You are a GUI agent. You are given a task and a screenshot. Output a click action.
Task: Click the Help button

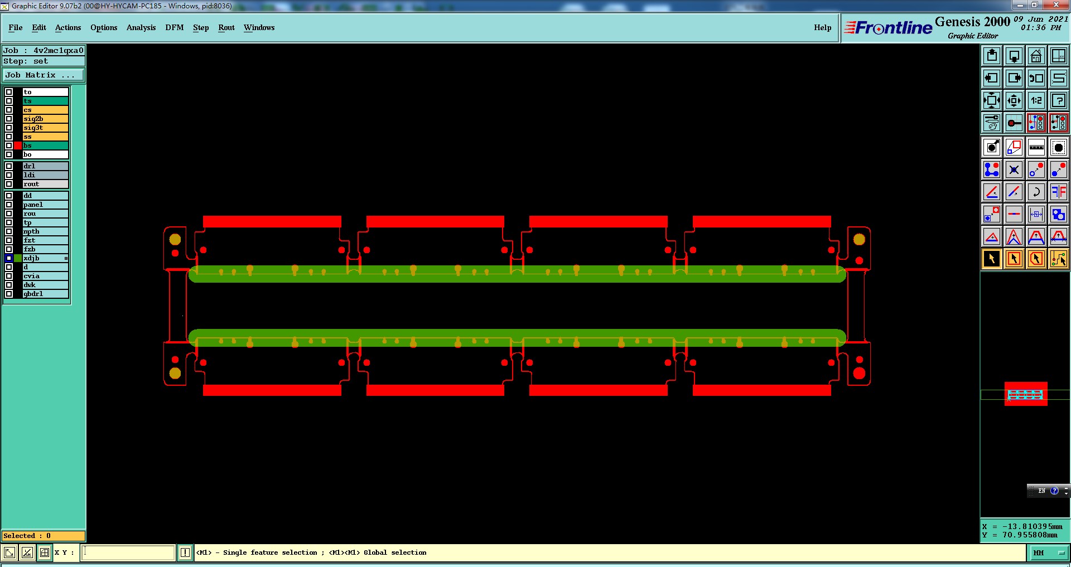822,27
